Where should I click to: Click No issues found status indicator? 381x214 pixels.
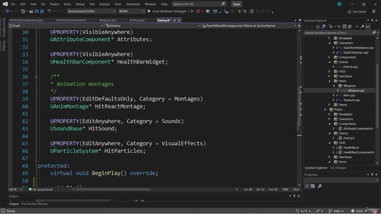point(40,189)
